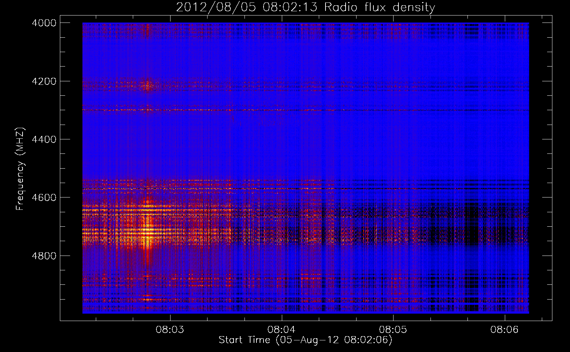Screen dimensions: 570x352
Task: Click the "Start Time (05-Aug-12 08:02:06)" axis label
Action: 305,340
